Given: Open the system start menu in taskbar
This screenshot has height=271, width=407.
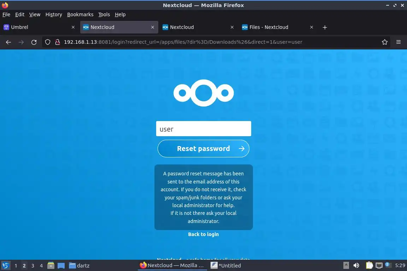Looking at the screenshot, I should click(5, 266).
